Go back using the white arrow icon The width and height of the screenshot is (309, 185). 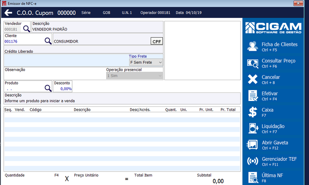point(8,13)
